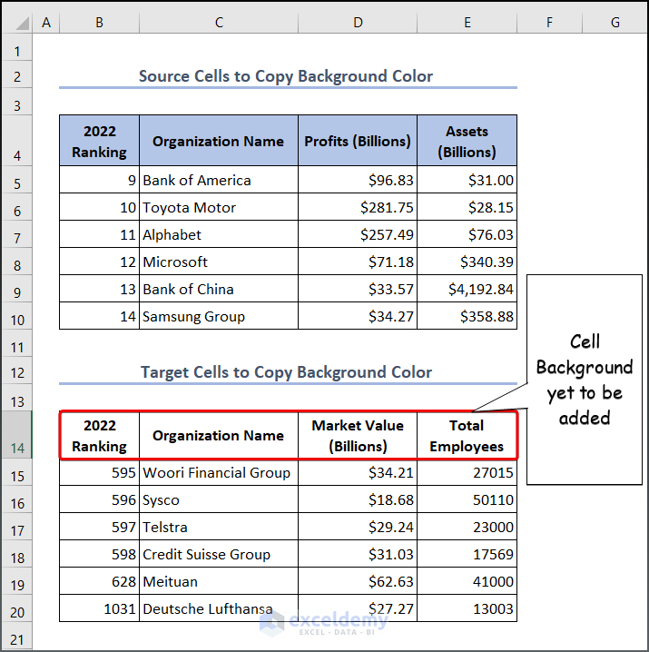Select market value $62.63
The width and height of the screenshot is (649, 652).
coord(358,581)
